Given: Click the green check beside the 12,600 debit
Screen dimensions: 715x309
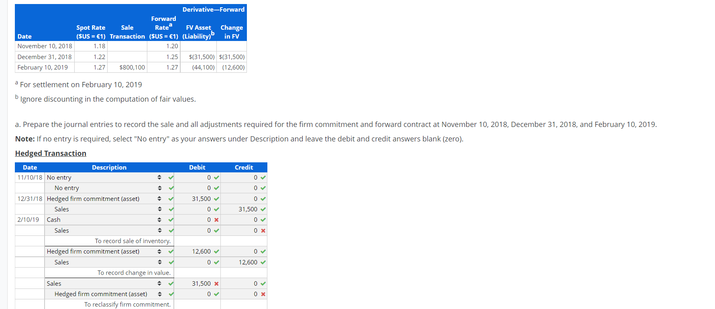Looking at the screenshot, I should click(217, 252).
